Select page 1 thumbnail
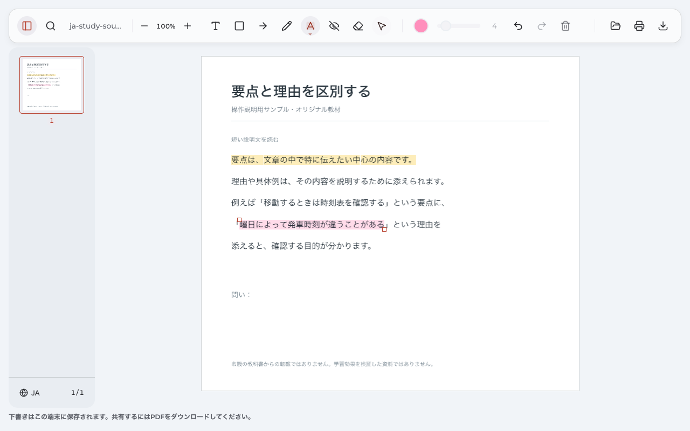 click(x=52, y=85)
